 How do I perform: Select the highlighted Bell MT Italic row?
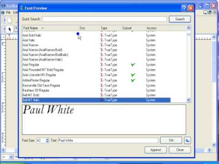(x=96, y=100)
